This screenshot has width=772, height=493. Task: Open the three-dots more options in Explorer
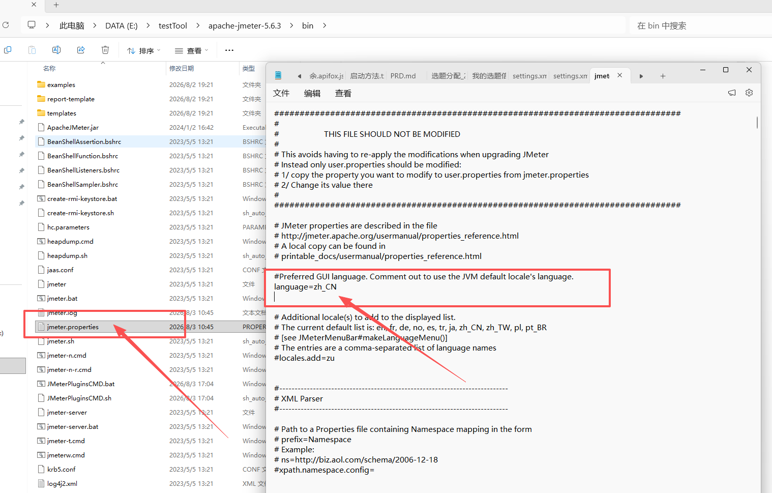coord(229,50)
